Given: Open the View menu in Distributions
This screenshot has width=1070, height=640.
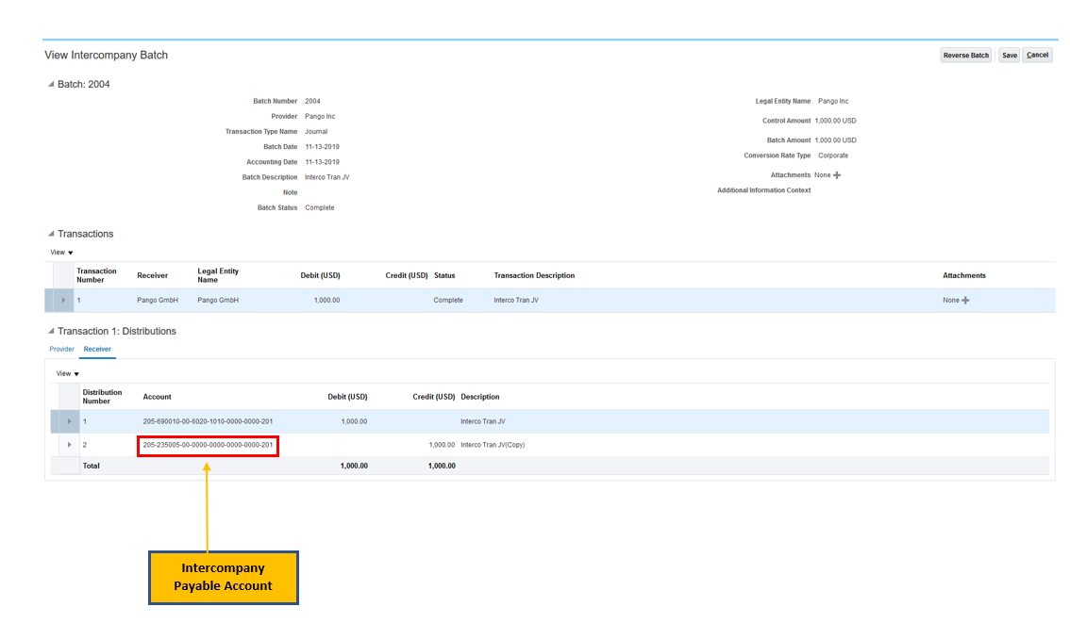Looking at the screenshot, I should (x=67, y=374).
